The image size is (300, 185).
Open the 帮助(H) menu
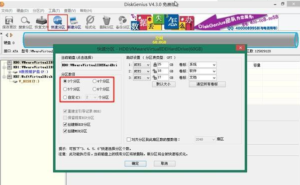pos(86,11)
